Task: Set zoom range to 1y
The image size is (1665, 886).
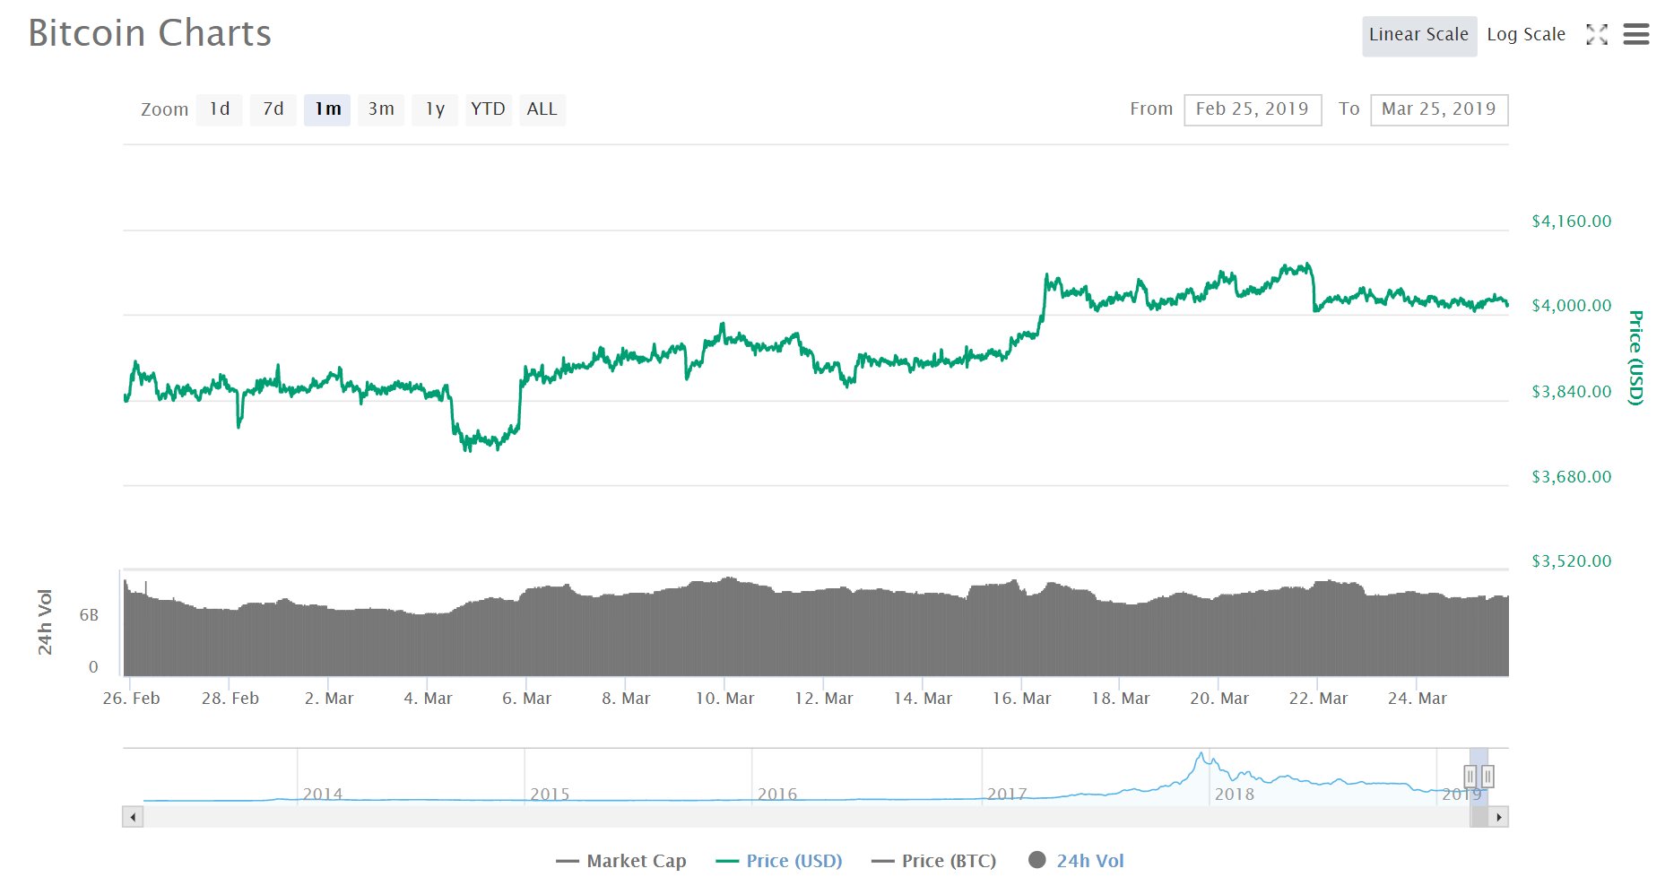Action: [435, 109]
